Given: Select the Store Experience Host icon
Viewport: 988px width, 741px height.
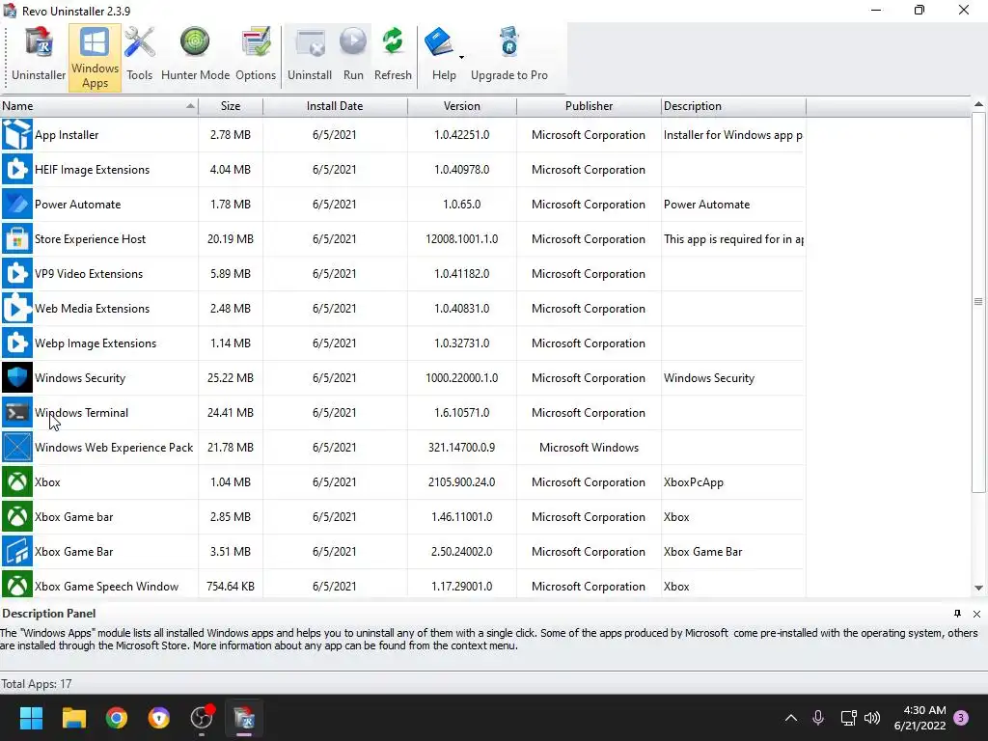Looking at the screenshot, I should click(17, 239).
